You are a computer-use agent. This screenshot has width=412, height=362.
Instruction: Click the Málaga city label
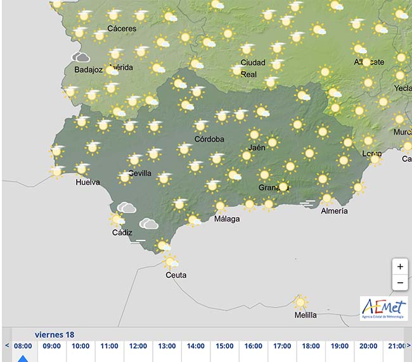(x=227, y=219)
